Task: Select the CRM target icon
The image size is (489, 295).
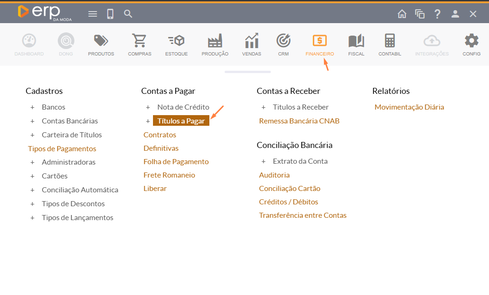Action: (x=283, y=42)
